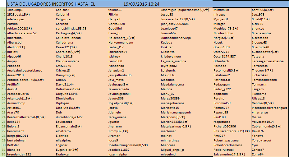Click the Moebius_73(2★) cell
The width and height of the screenshot is (289, 157).
pyautogui.click(x=226, y=28)
